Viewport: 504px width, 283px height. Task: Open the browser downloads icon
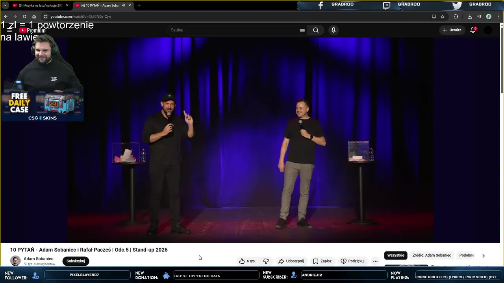(x=470, y=17)
